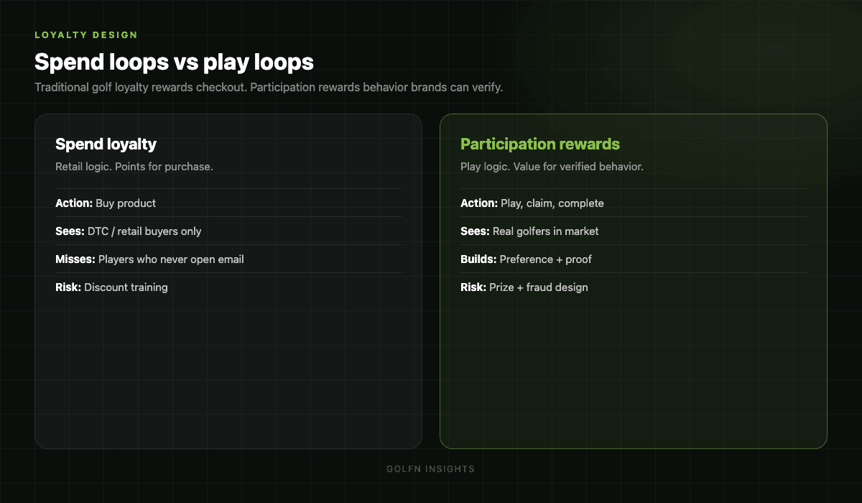Select the Action: Buy product row
The image size is (862, 503).
228,203
